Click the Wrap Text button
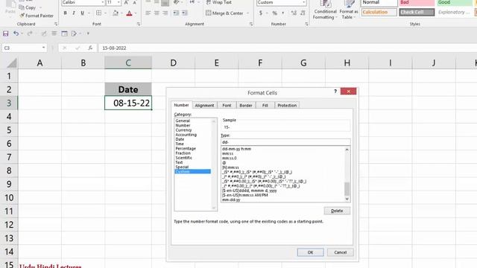Screen dimensions: 477x268 [x=218, y=2]
